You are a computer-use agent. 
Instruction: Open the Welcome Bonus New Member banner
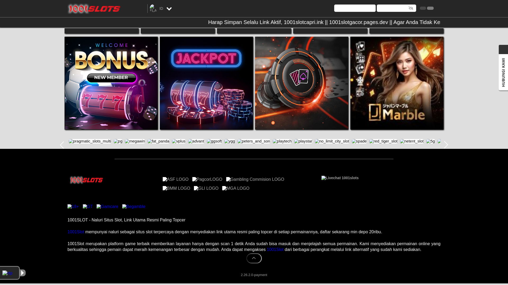pos(111,83)
